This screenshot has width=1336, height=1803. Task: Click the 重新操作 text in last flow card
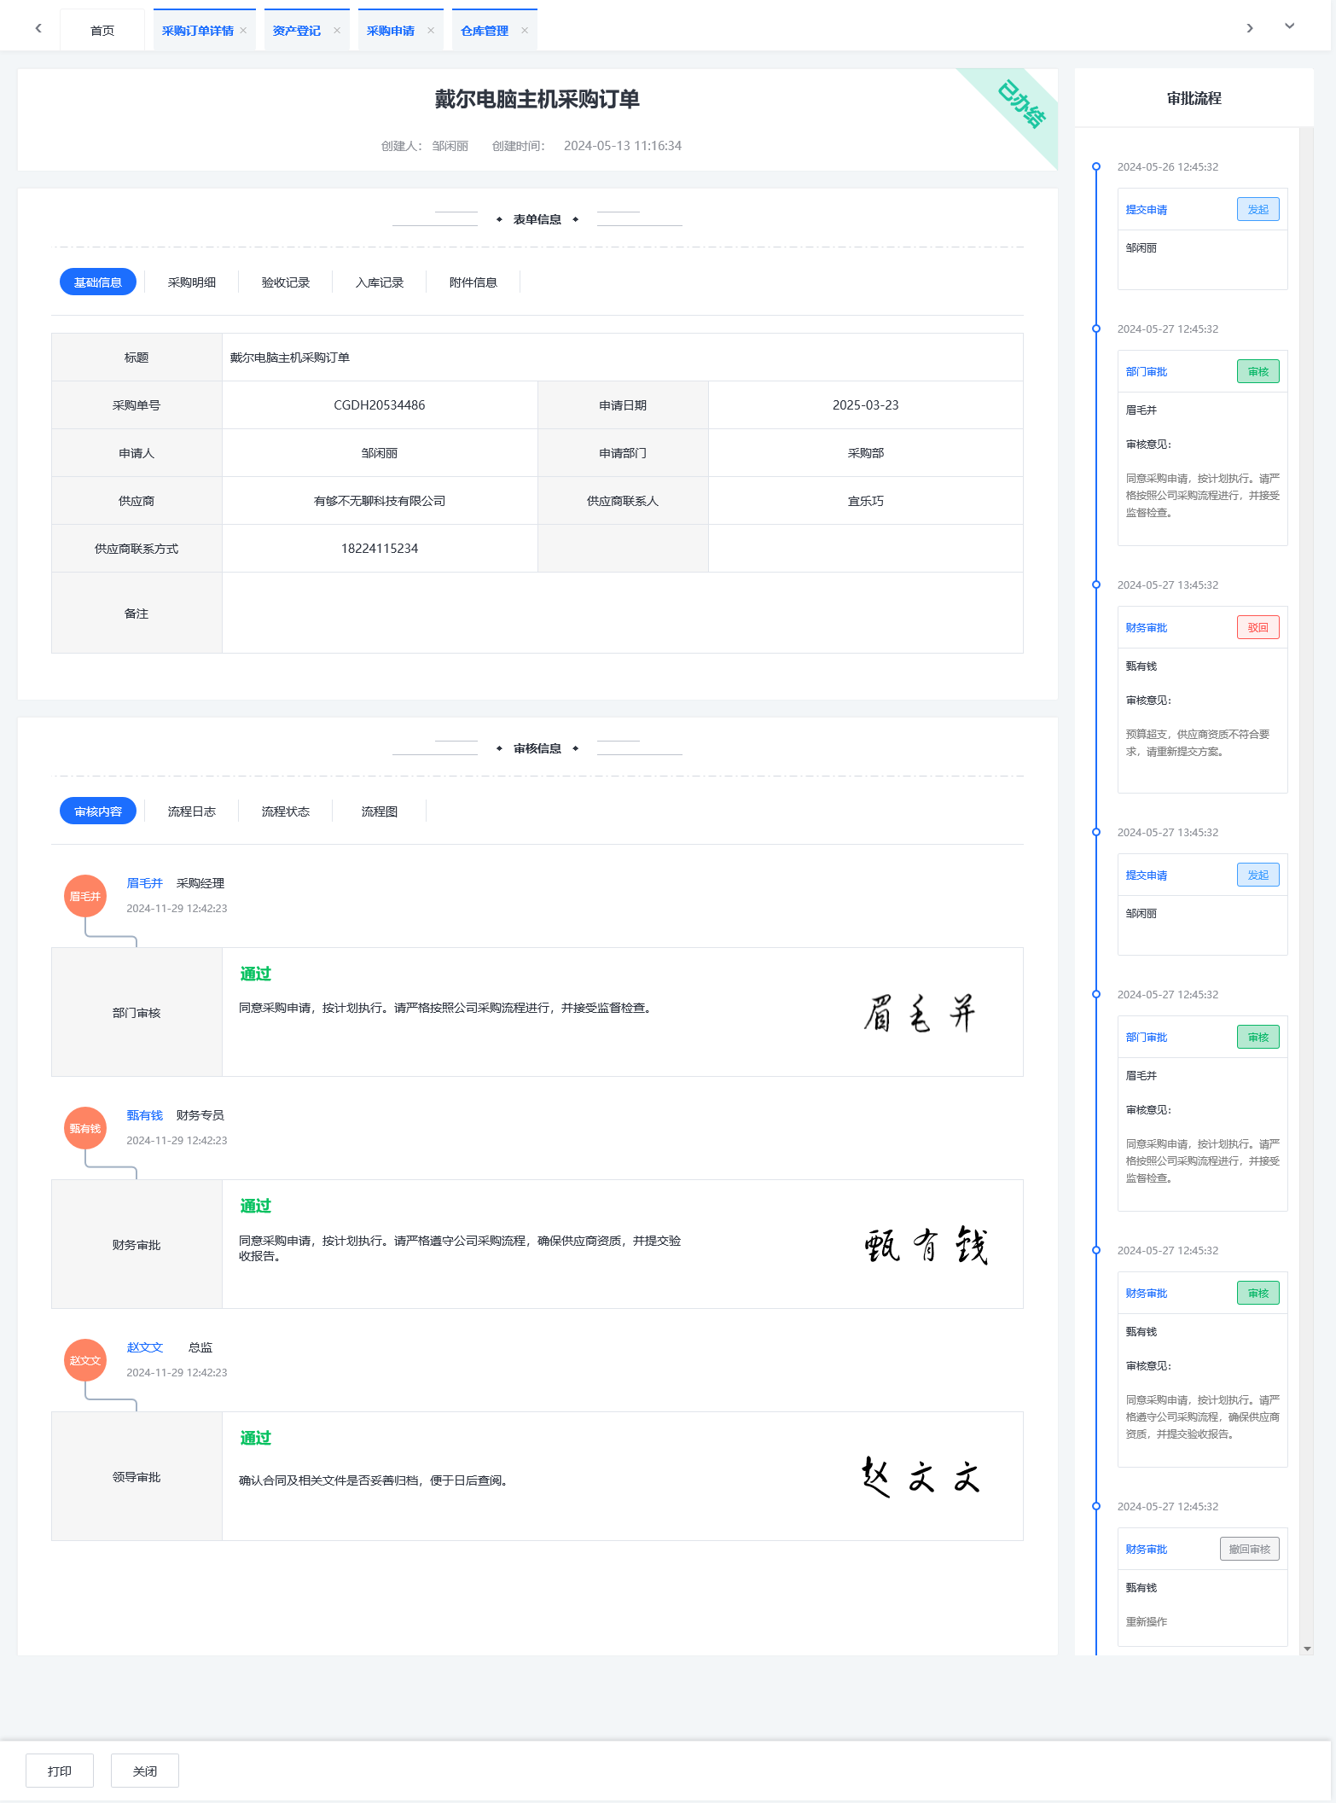pos(1147,1621)
